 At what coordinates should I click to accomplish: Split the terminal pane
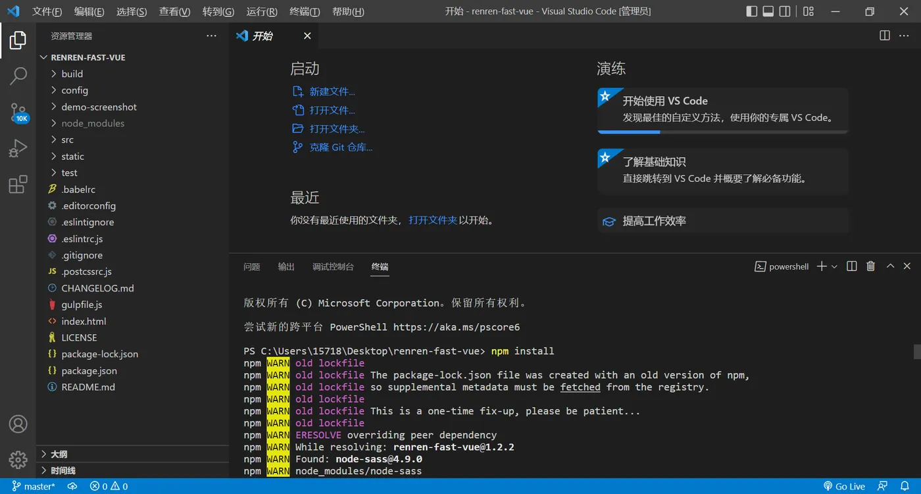coord(852,266)
